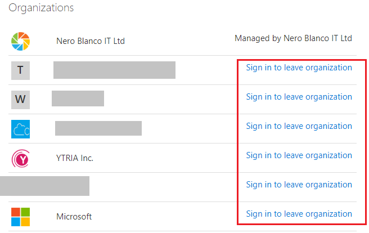Click the gray W organization icon

pos(20,100)
